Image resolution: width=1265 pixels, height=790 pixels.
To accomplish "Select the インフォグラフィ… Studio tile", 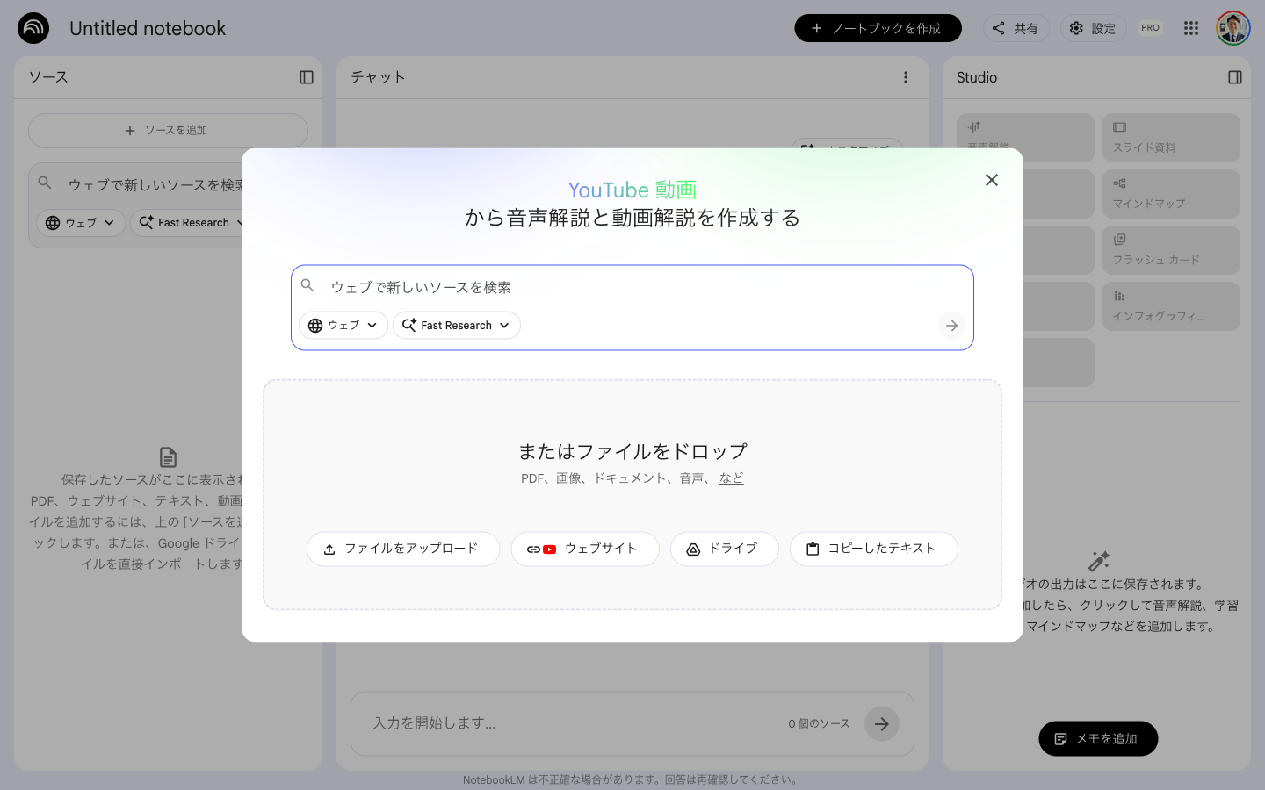I will (1171, 306).
